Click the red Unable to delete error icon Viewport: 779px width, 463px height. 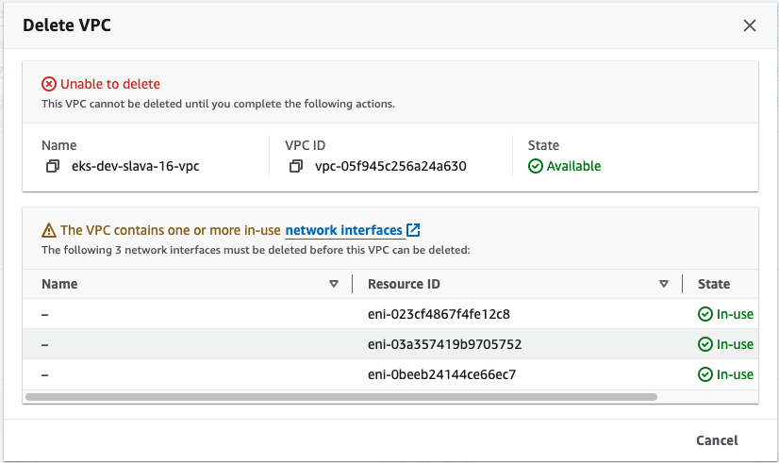click(49, 84)
